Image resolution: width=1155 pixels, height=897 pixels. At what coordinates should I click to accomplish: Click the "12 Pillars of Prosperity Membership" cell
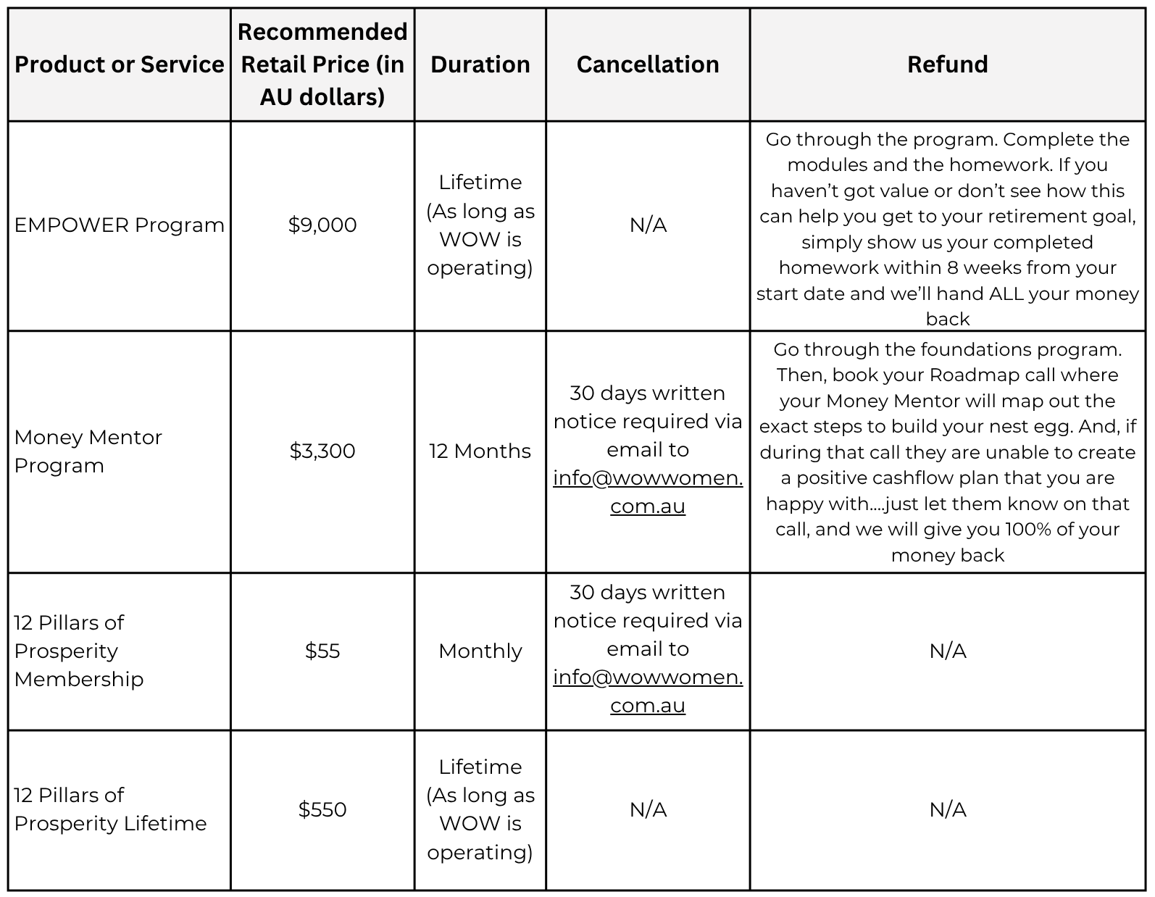click(80, 651)
